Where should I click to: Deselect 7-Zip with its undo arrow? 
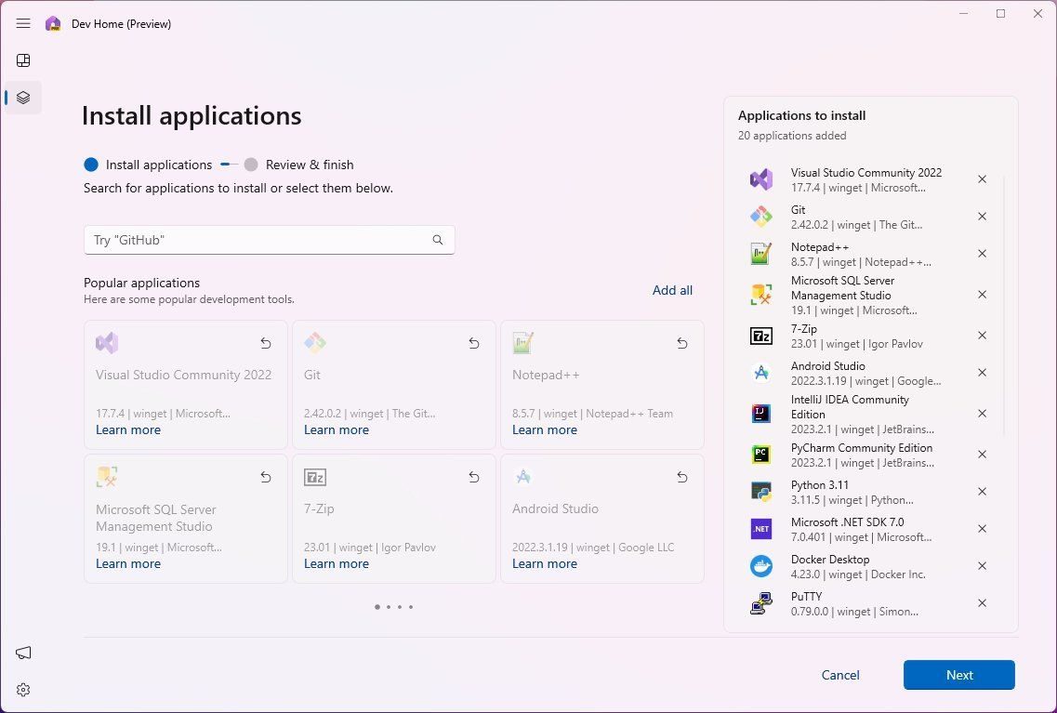click(473, 477)
